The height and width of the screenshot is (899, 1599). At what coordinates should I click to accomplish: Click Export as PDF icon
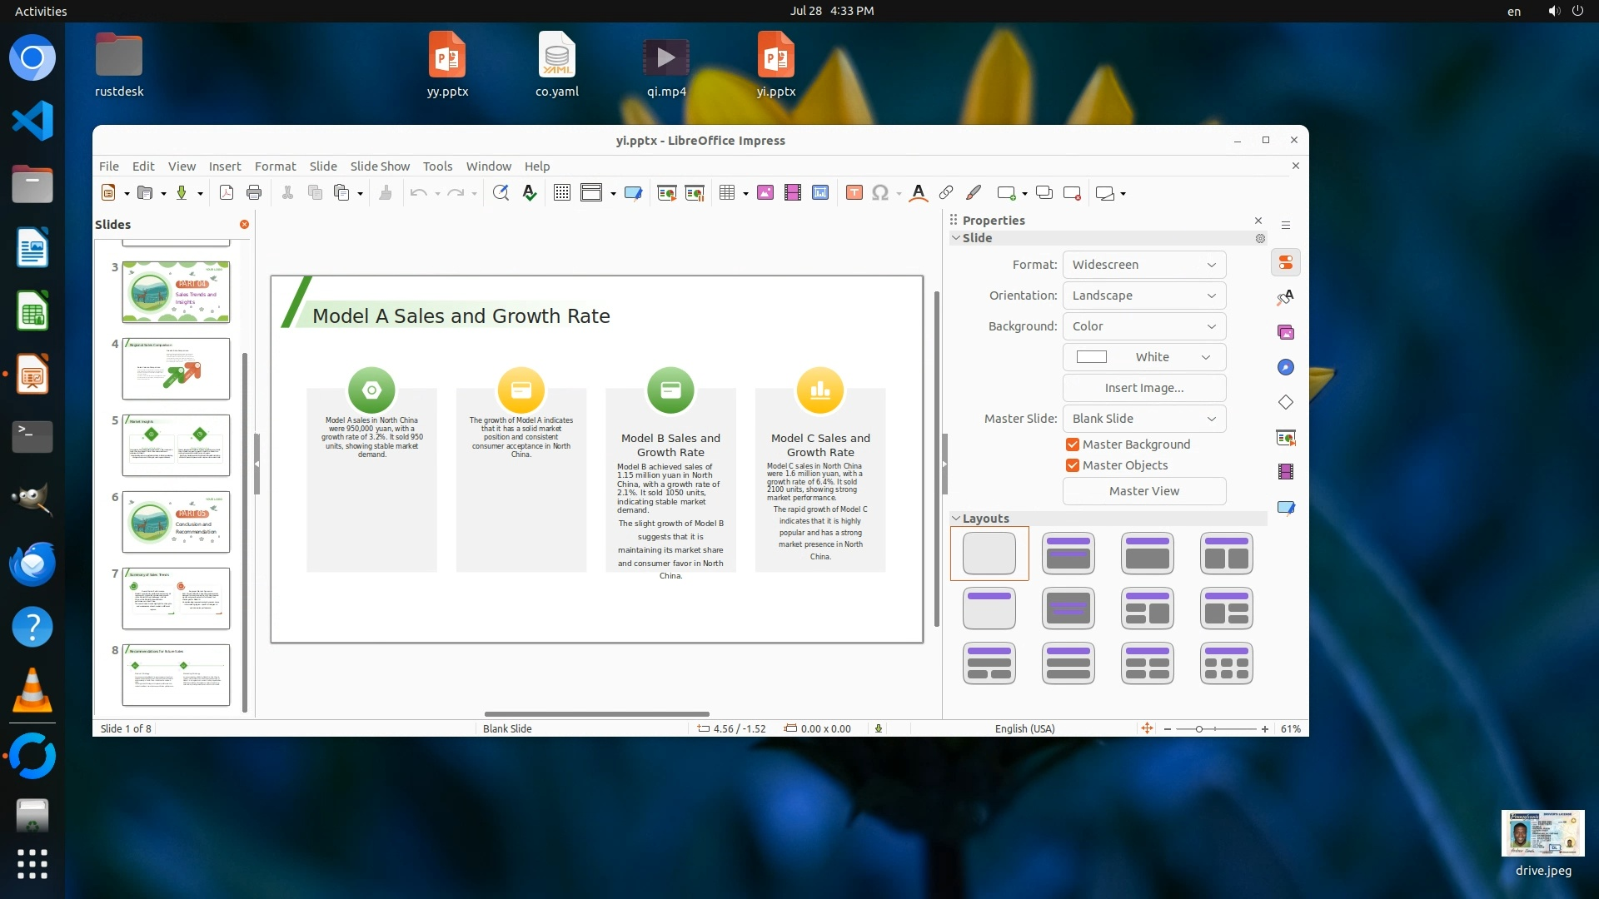pos(226,193)
